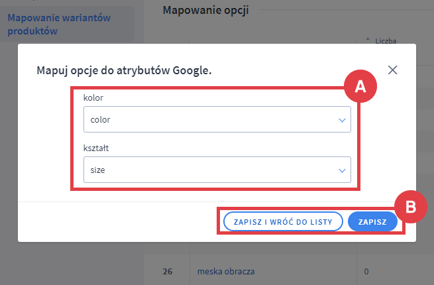The image size is (434, 285).
Task: Open the 'meska obracza' option link
Action: tap(226, 271)
